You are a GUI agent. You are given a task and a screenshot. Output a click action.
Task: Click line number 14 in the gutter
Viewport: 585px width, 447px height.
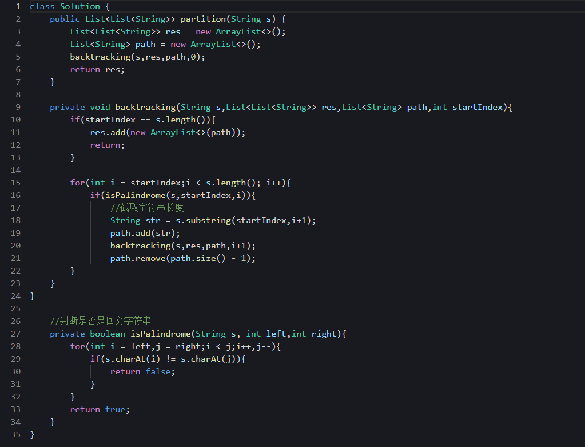point(15,170)
